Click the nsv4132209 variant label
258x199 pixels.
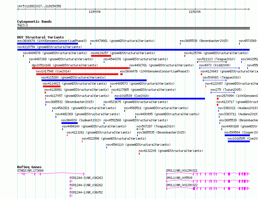coord(171,151)
